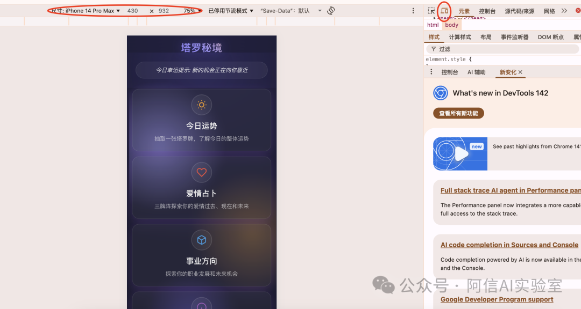Tap the cube icon on the 事业方向 card
The image size is (581, 309).
tap(201, 240)
